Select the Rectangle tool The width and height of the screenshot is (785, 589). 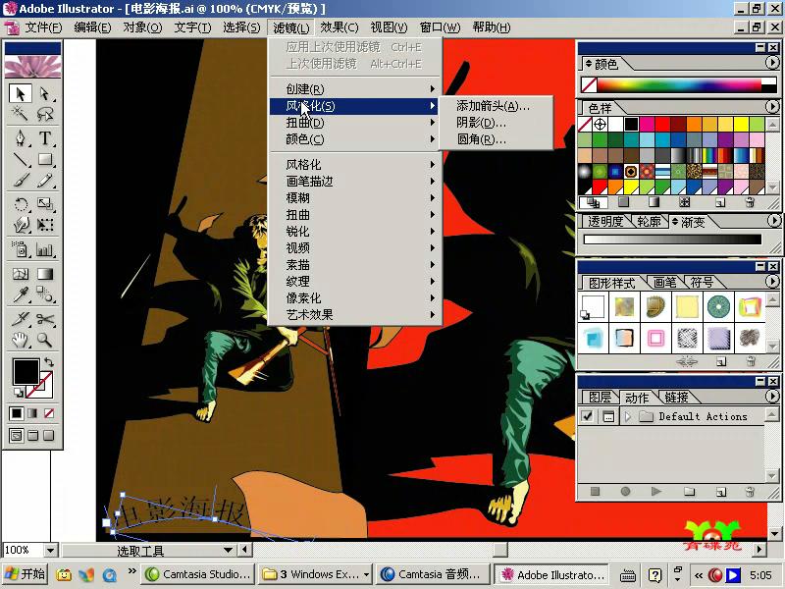[x=45, y=159]
